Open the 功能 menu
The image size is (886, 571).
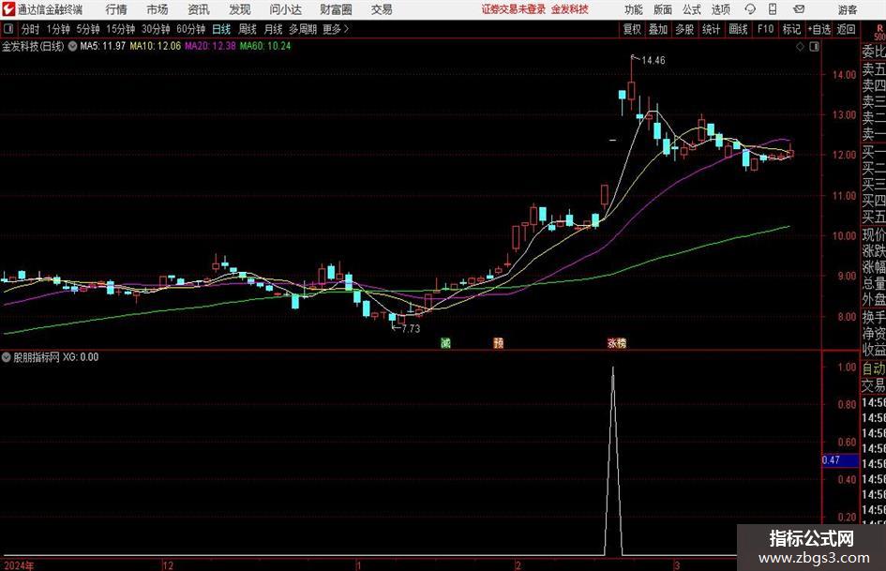tap(634, 9)
